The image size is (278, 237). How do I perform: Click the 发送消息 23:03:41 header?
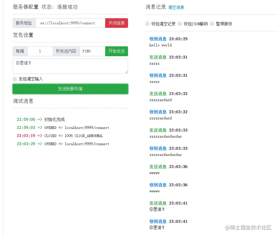(x=168, y=203)
